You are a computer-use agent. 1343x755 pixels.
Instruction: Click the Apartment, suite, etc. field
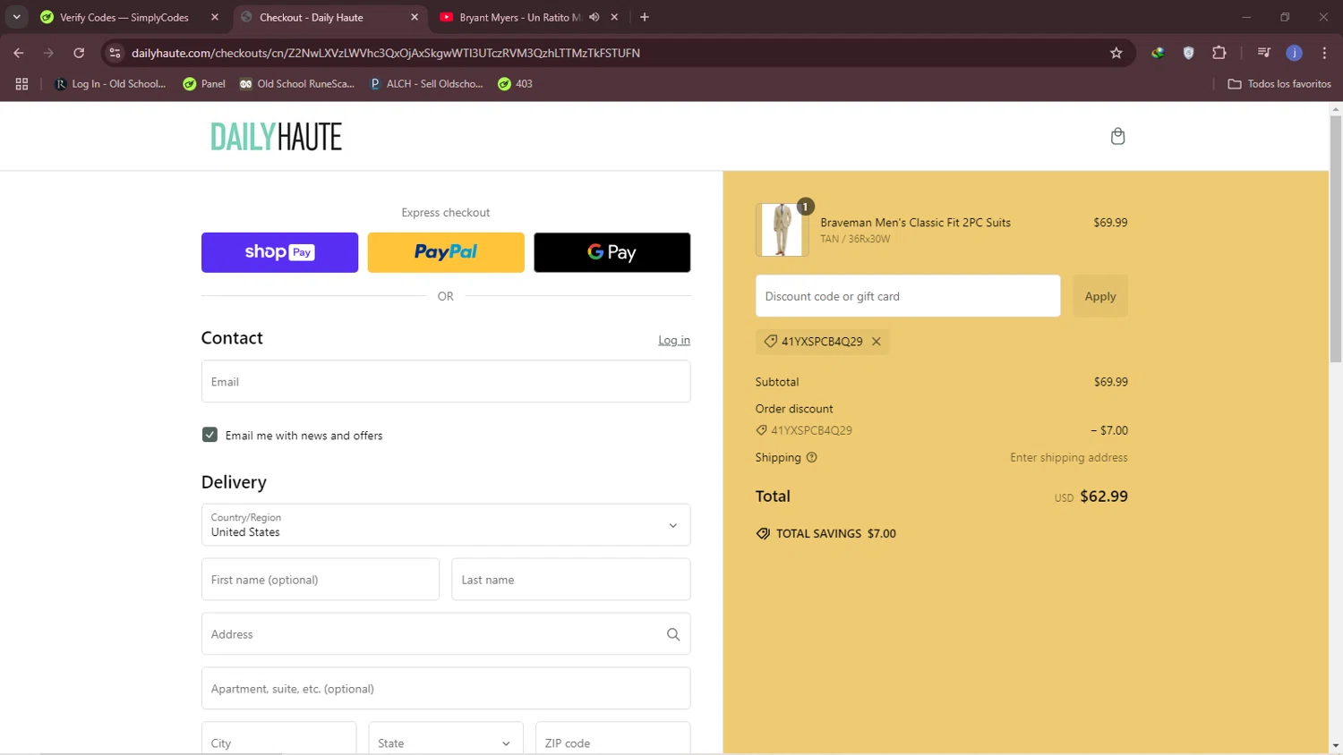[x=446, y=689]
